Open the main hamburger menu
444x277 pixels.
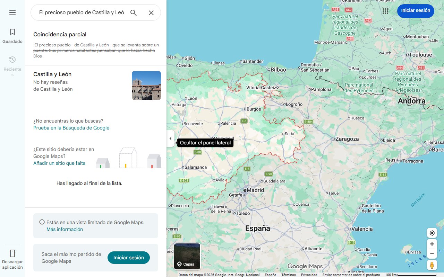12,12
